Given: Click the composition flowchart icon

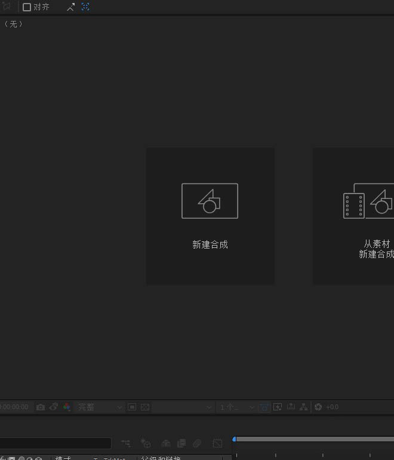Looking at the screenshot, I should 304,407.
